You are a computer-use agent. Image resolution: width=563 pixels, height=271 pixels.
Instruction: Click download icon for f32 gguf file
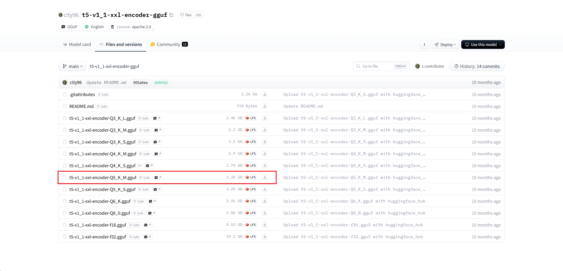pyautogui.click(x=265, y=237)
